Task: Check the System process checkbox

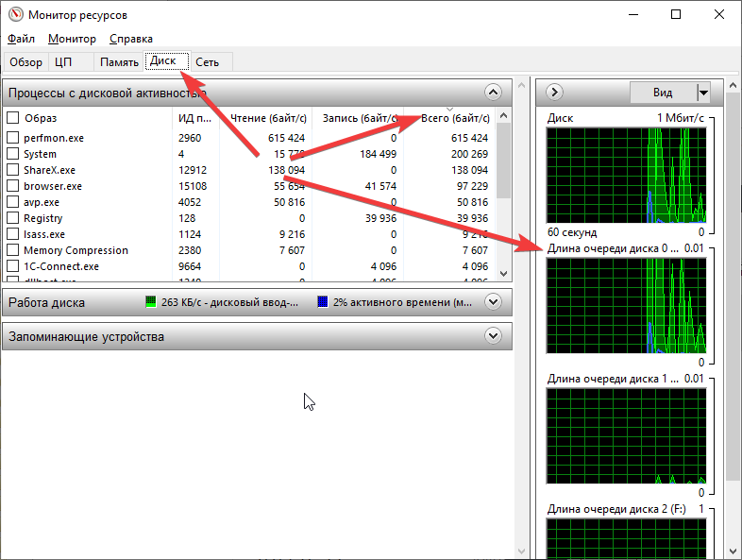Action: click(13, 154)
